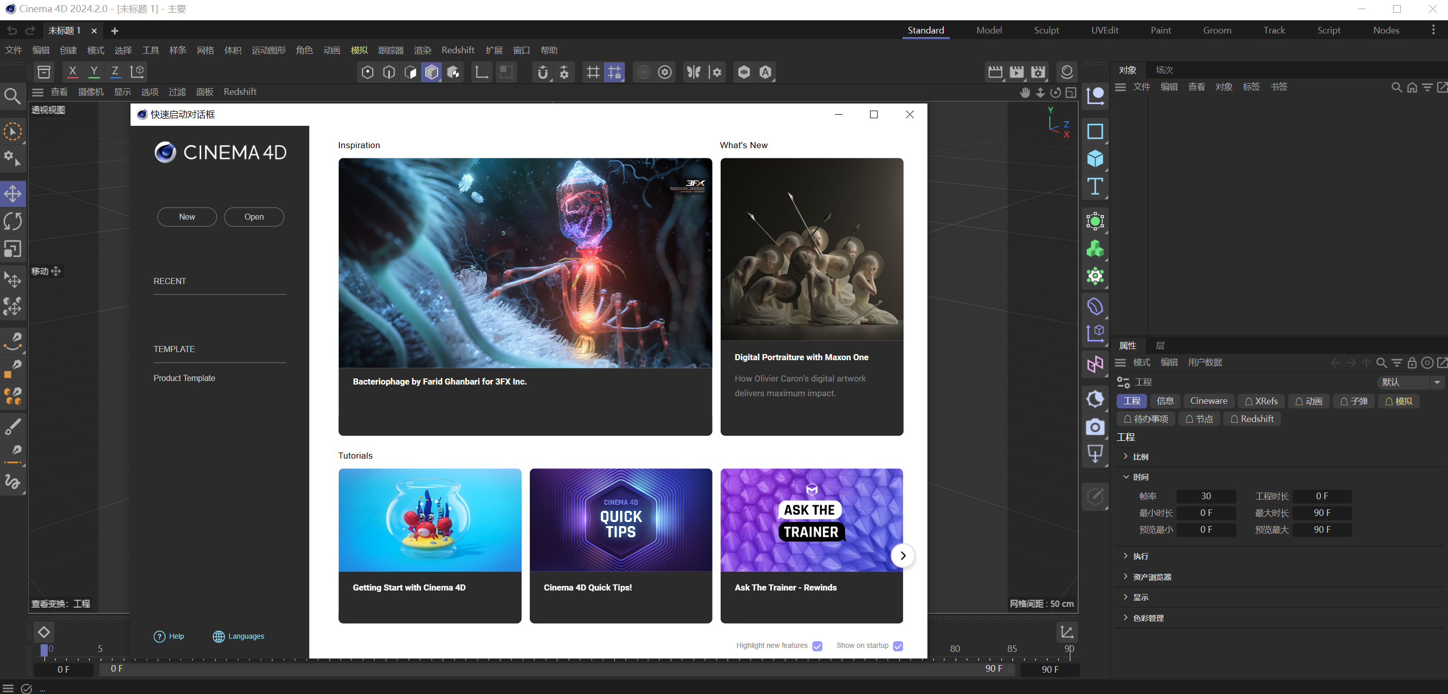
Task: Select Product Template
Action: click(x=184, y=378)
